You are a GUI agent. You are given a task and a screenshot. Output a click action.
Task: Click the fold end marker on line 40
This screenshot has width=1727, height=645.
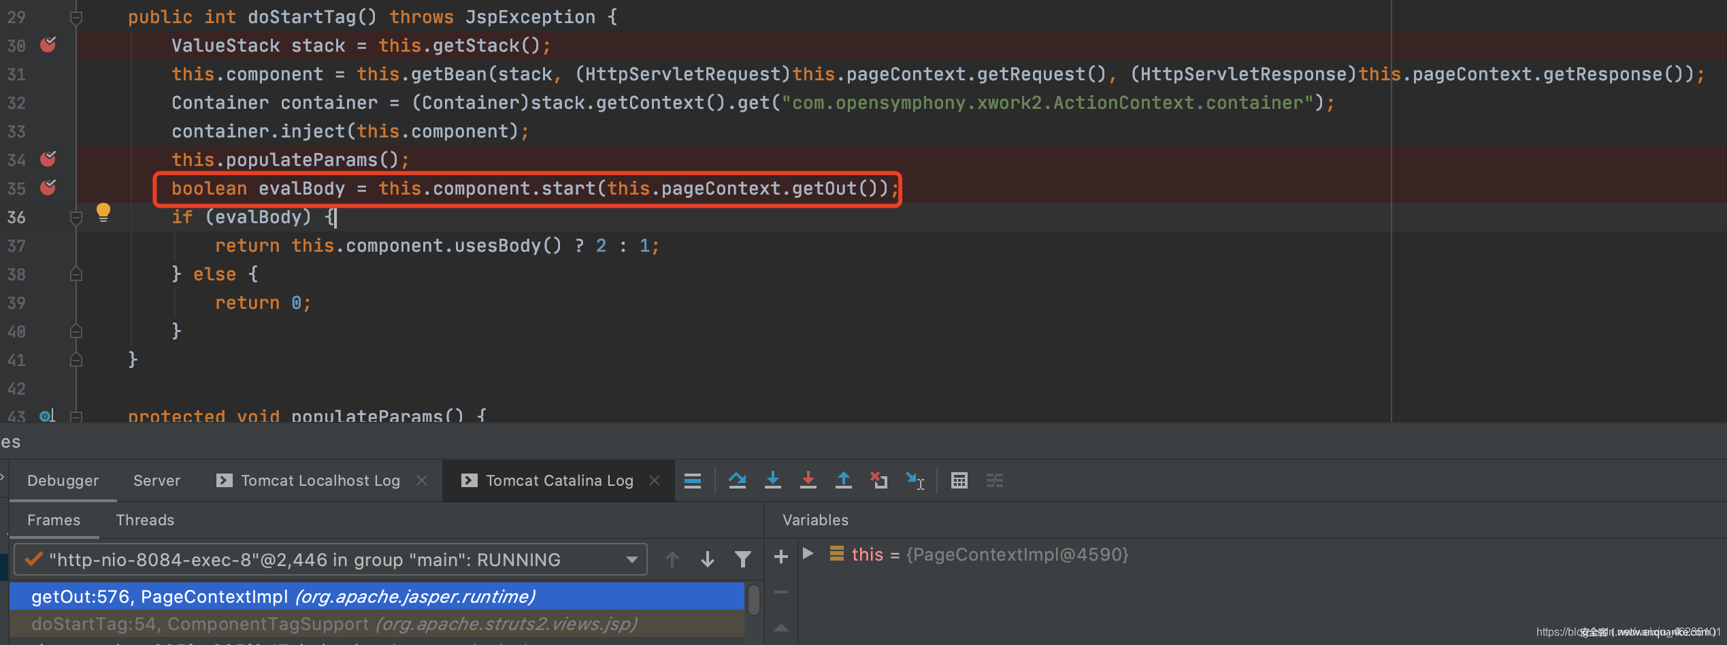(x=76, y=331)
